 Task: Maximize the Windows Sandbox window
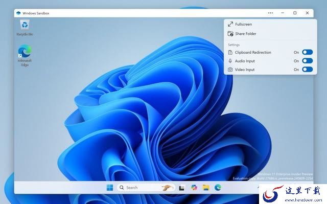point(295,13)
